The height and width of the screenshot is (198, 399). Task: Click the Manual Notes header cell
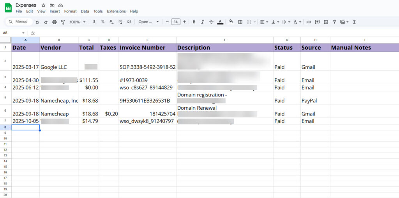(x=364, y=47)
